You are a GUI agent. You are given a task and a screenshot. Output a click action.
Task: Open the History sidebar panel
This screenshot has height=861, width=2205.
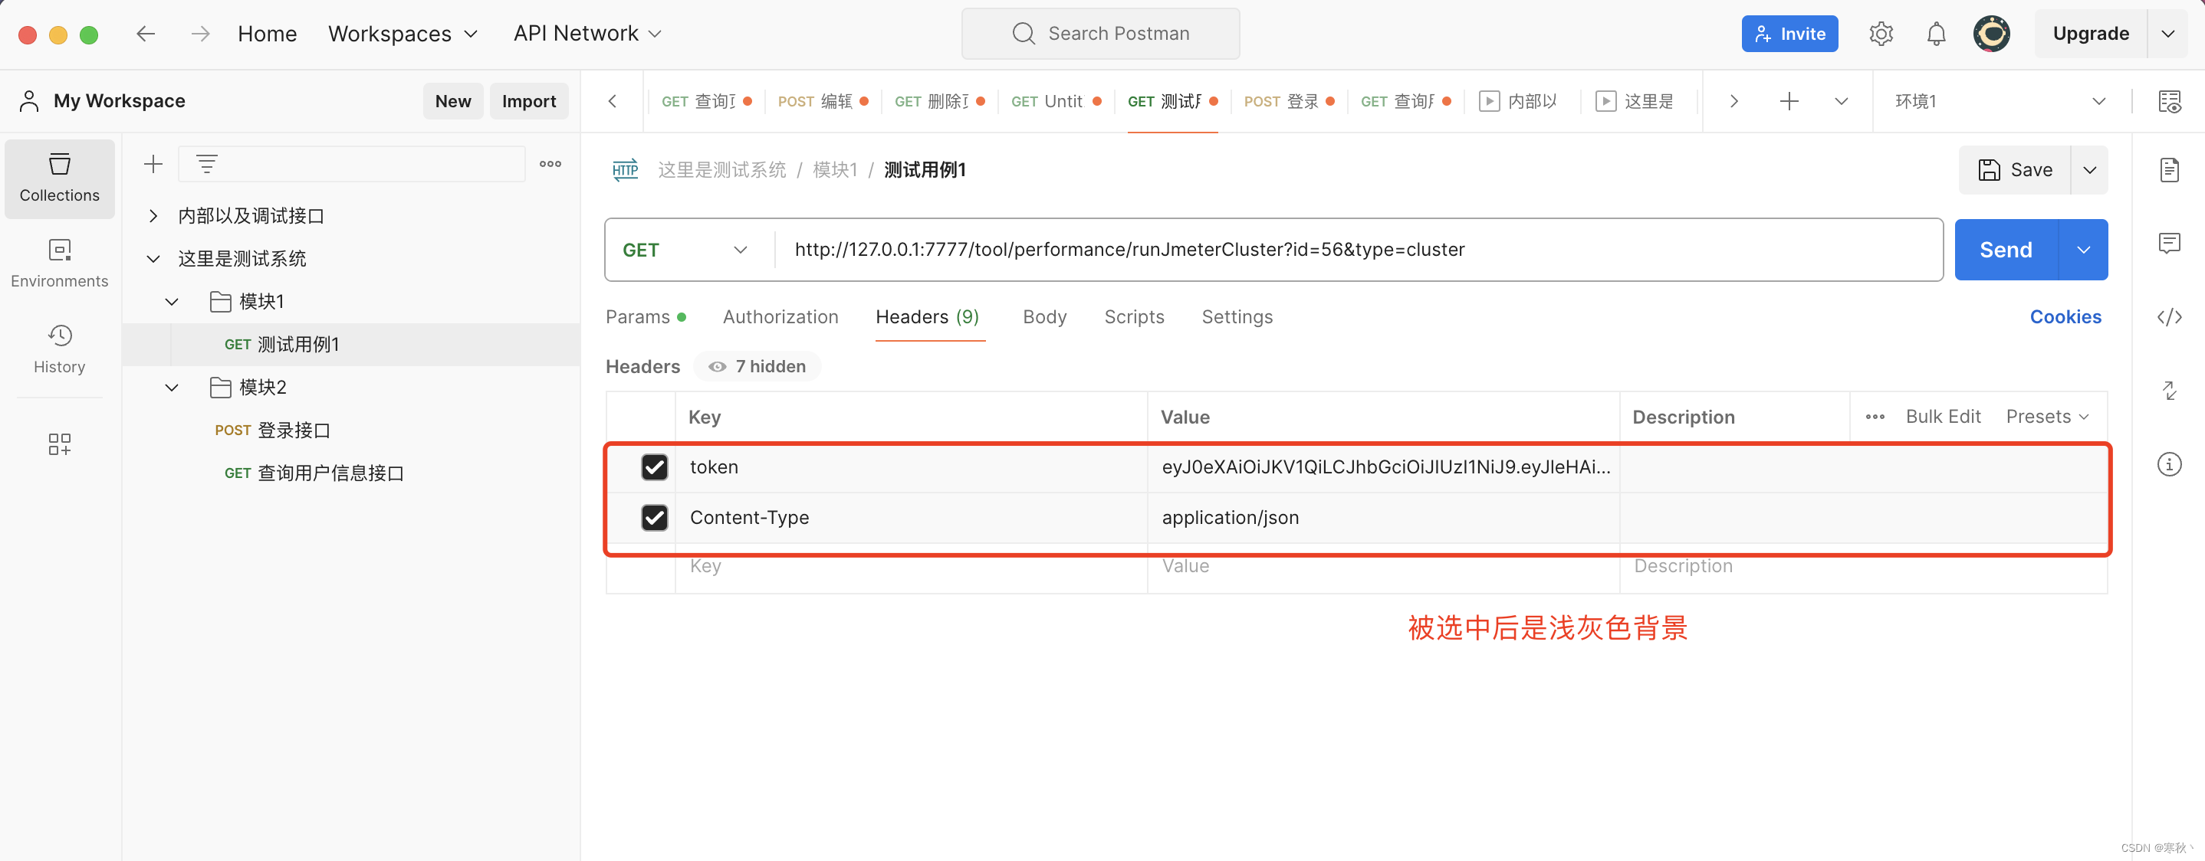(x=59, y=348)
